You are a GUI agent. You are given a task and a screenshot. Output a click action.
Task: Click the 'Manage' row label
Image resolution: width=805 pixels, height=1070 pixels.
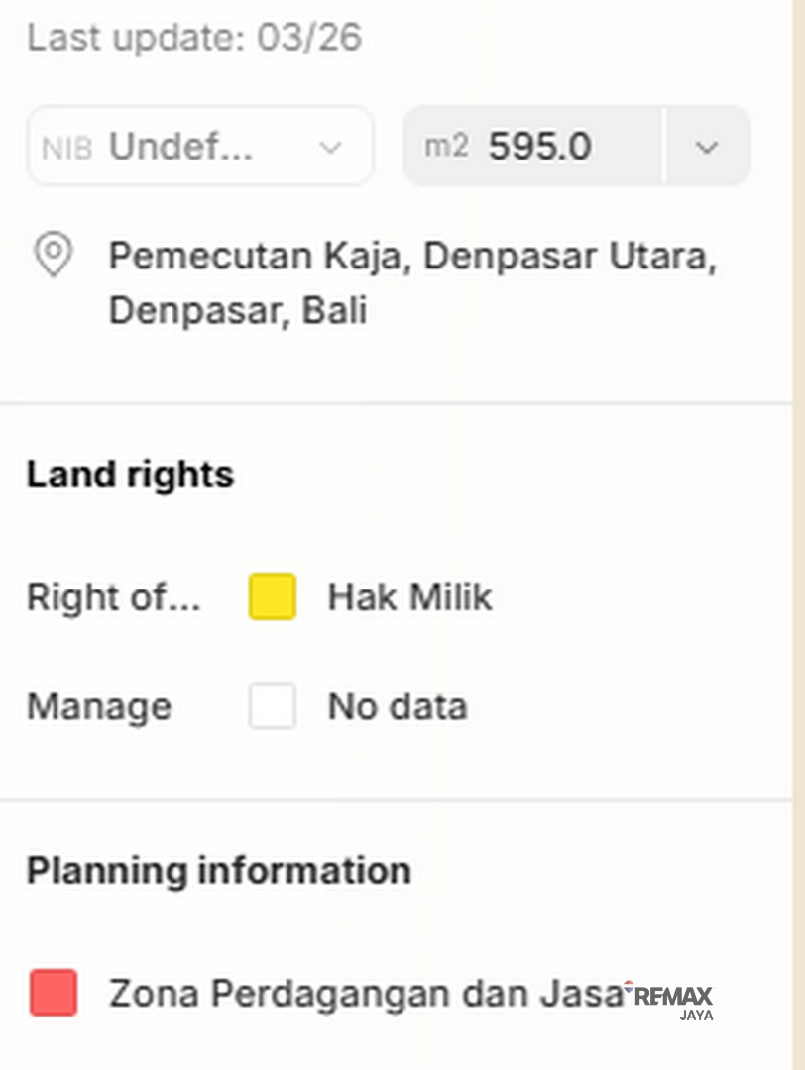tap(99, 706)
